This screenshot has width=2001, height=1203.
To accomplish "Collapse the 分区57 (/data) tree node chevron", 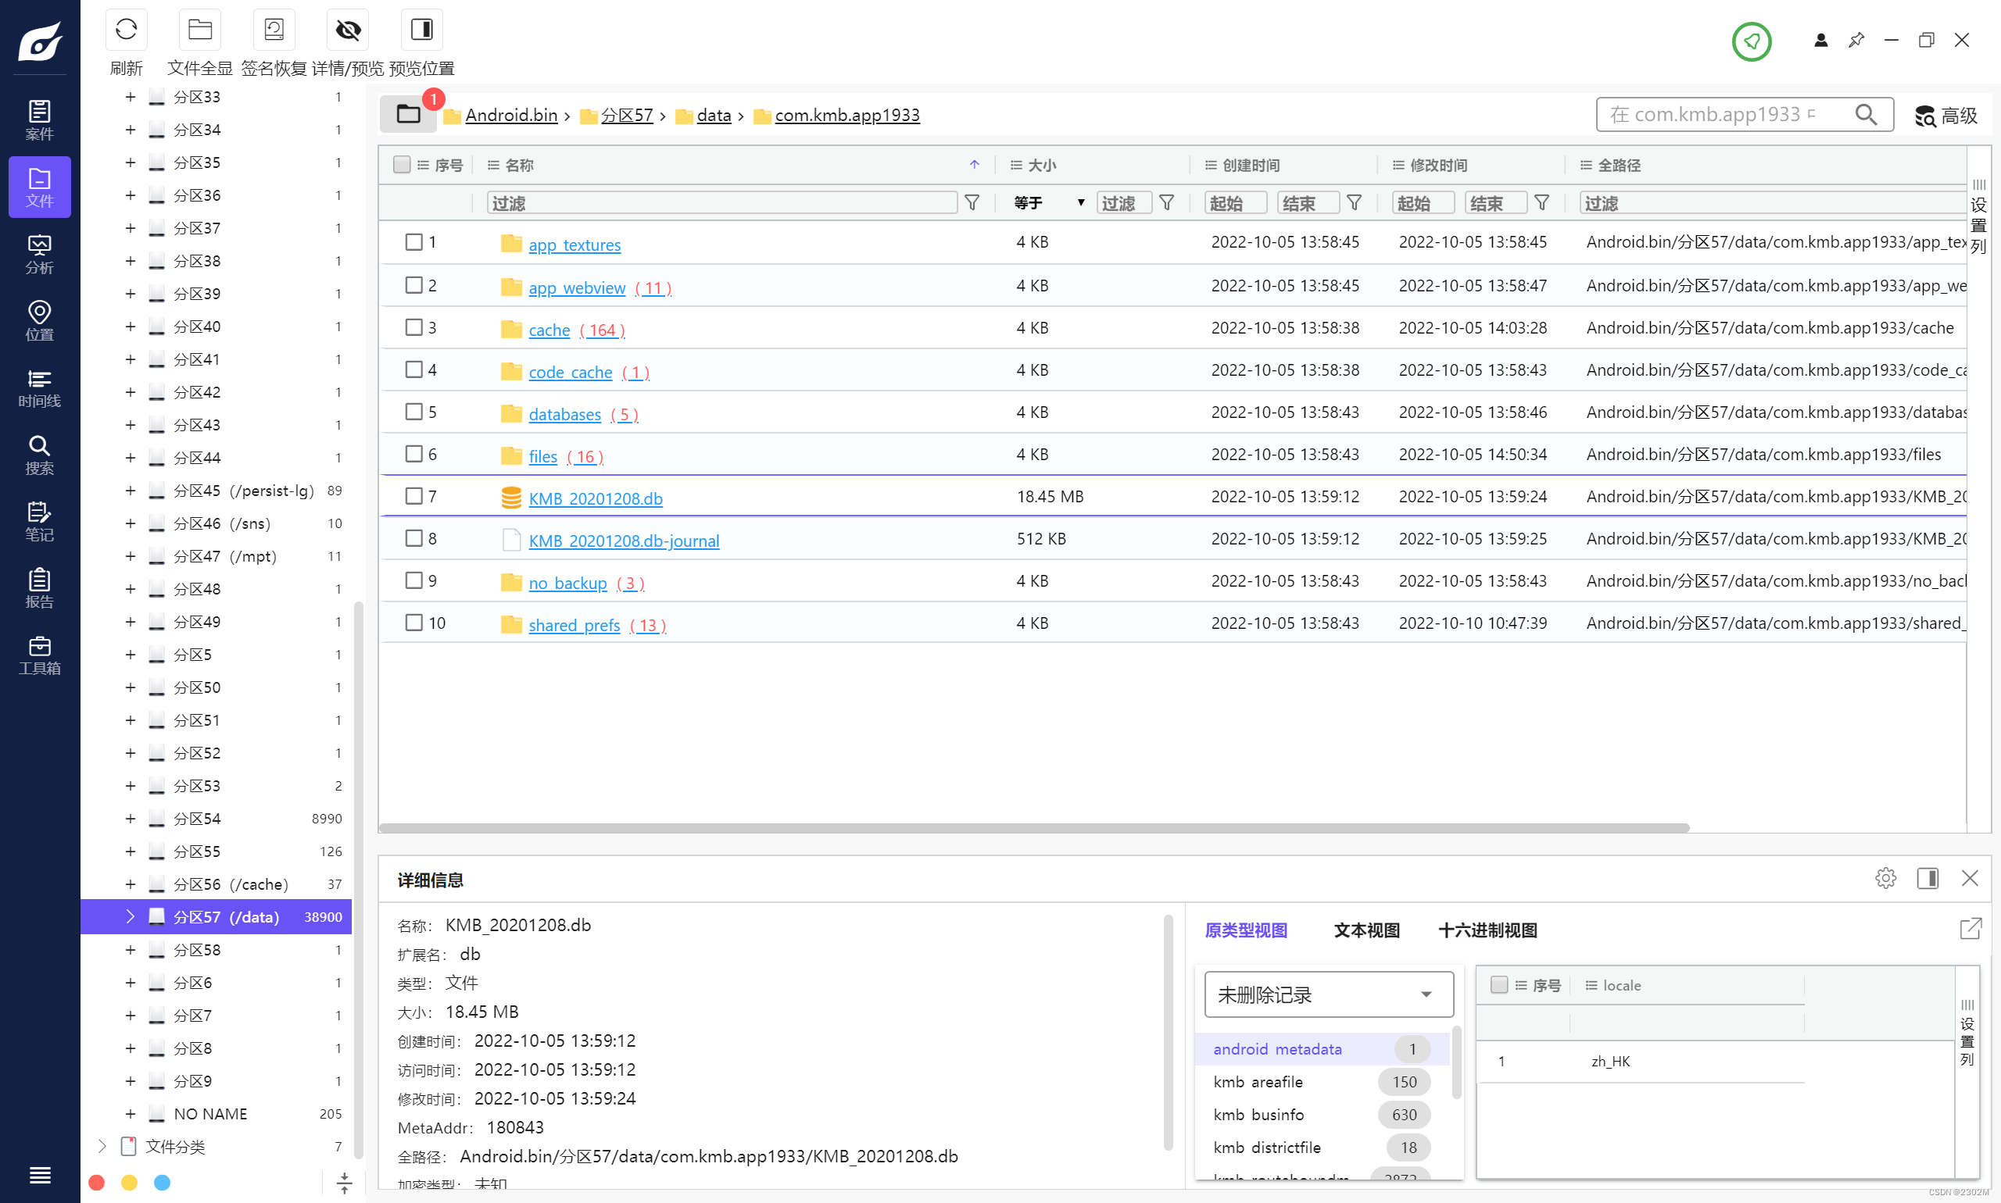I will pyautogui.click(x=130, y=917).
